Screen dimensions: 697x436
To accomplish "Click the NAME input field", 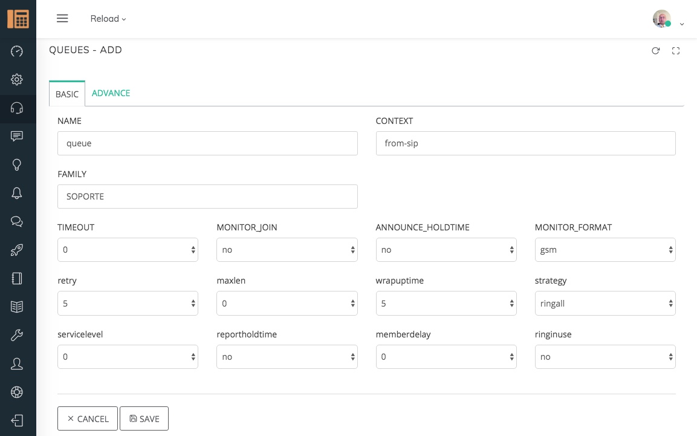I will click(x=207, y=143).
